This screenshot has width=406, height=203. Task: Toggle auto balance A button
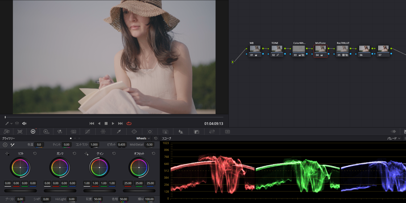[5, 145]
